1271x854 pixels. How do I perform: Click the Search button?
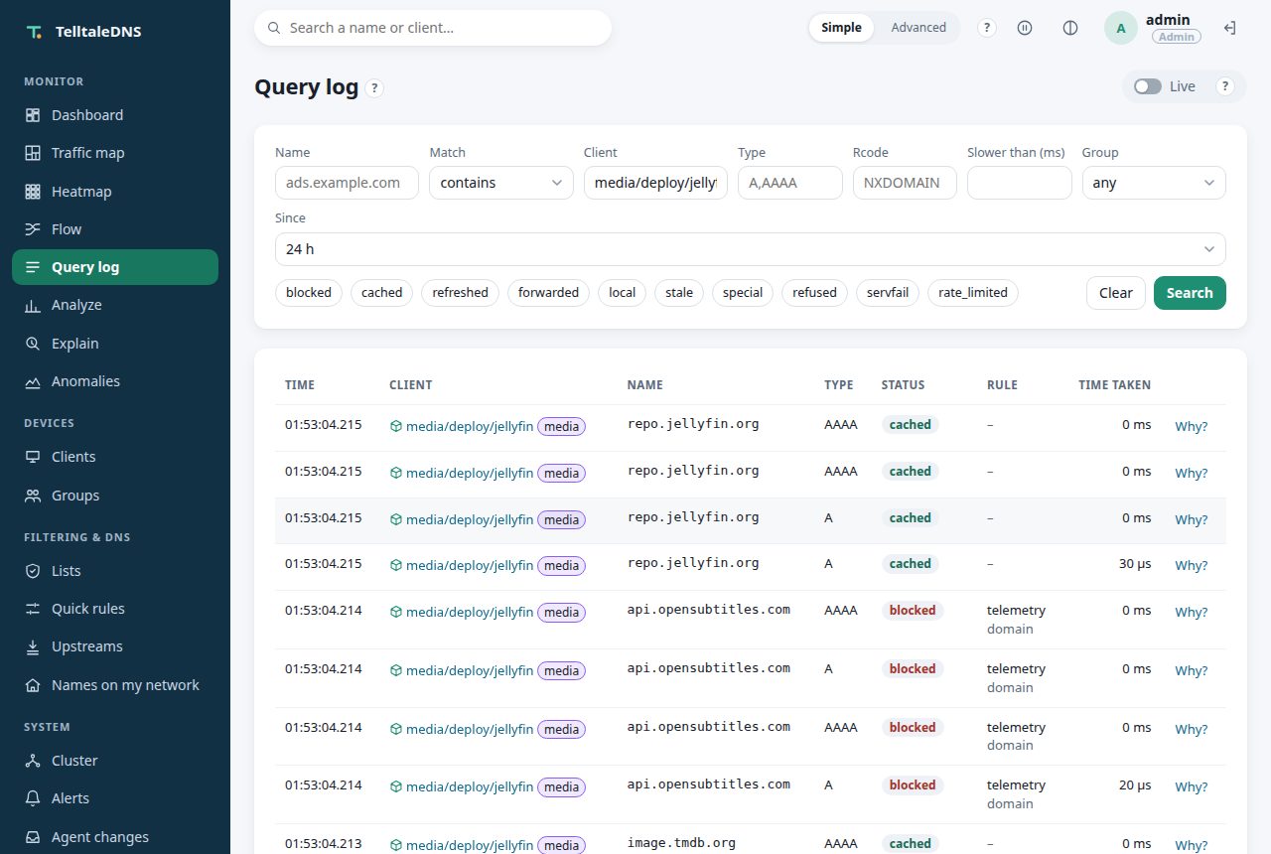tap(1190, 293)
